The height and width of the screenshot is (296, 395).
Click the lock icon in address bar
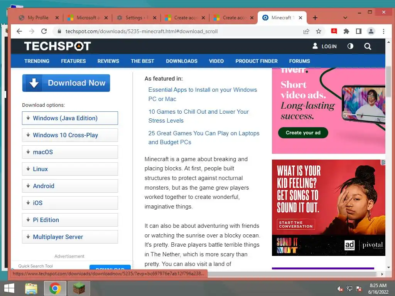coord(59,31)
